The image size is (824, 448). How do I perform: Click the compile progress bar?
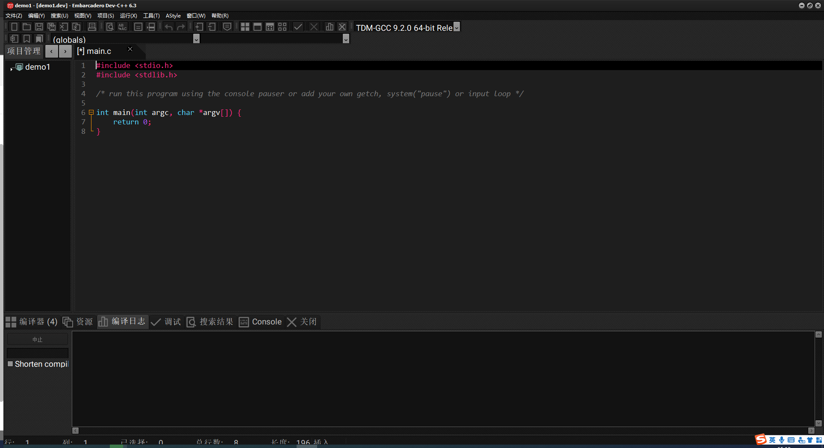38,353
